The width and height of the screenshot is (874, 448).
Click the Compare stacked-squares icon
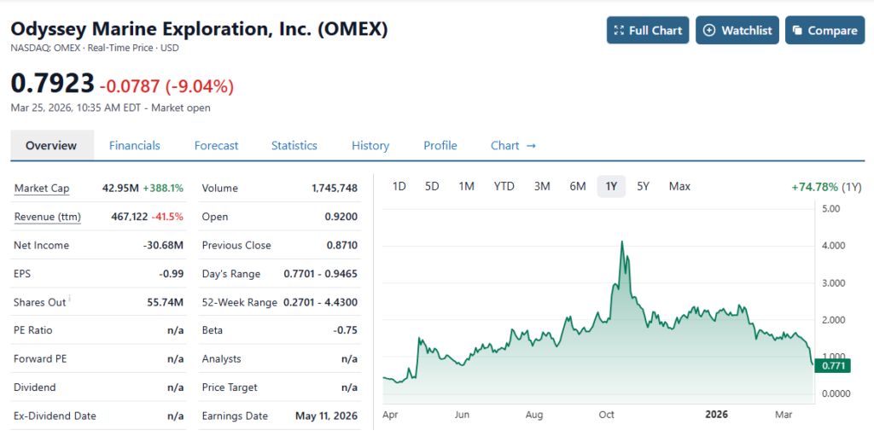pos(797,31)
